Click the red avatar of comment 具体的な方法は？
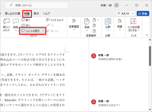152x112 pixels. (94, 102)
